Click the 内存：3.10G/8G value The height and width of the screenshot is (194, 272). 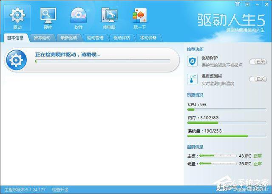pos(203,118)
